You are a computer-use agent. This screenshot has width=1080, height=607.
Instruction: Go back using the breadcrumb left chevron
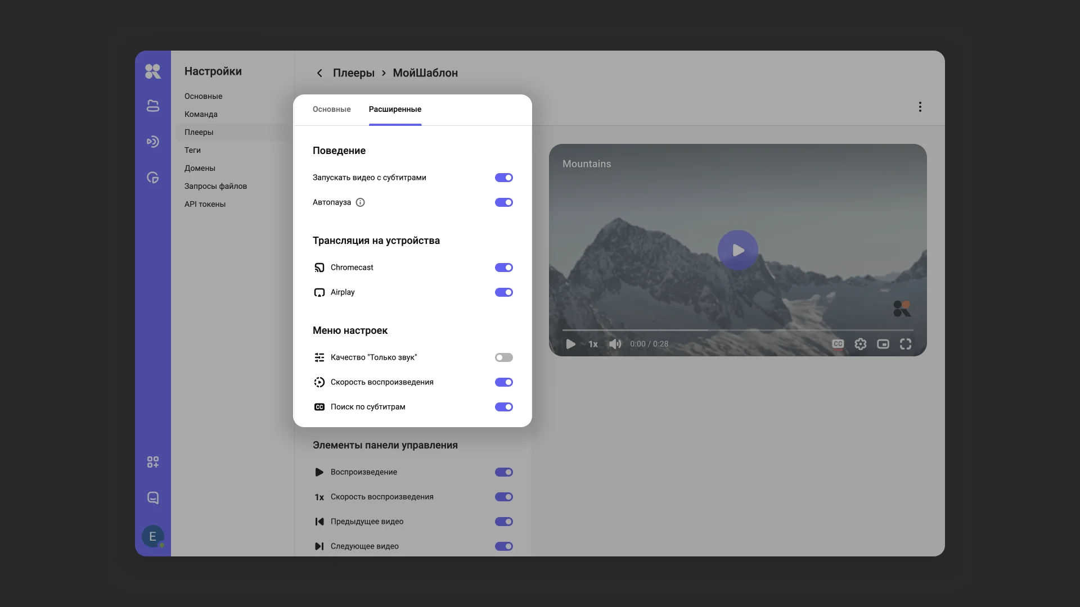319,73
